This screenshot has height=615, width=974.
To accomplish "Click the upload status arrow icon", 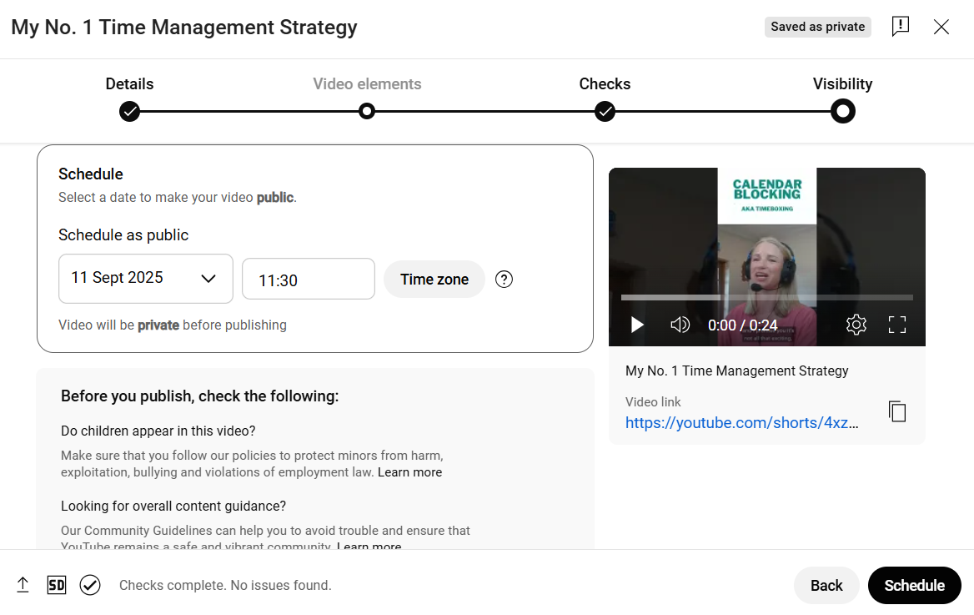I will [23, 585].
